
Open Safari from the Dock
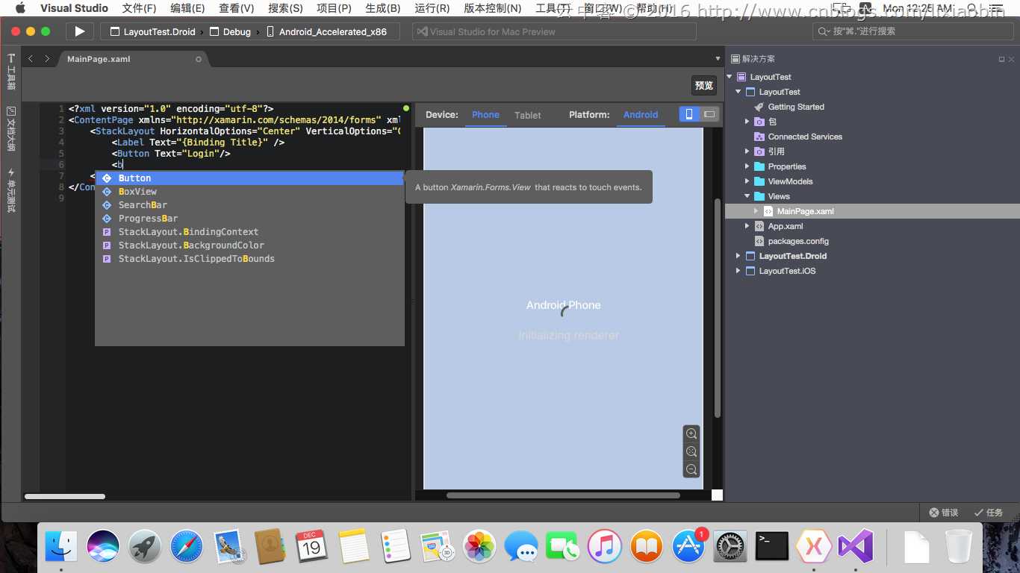(x=187, y=547)
